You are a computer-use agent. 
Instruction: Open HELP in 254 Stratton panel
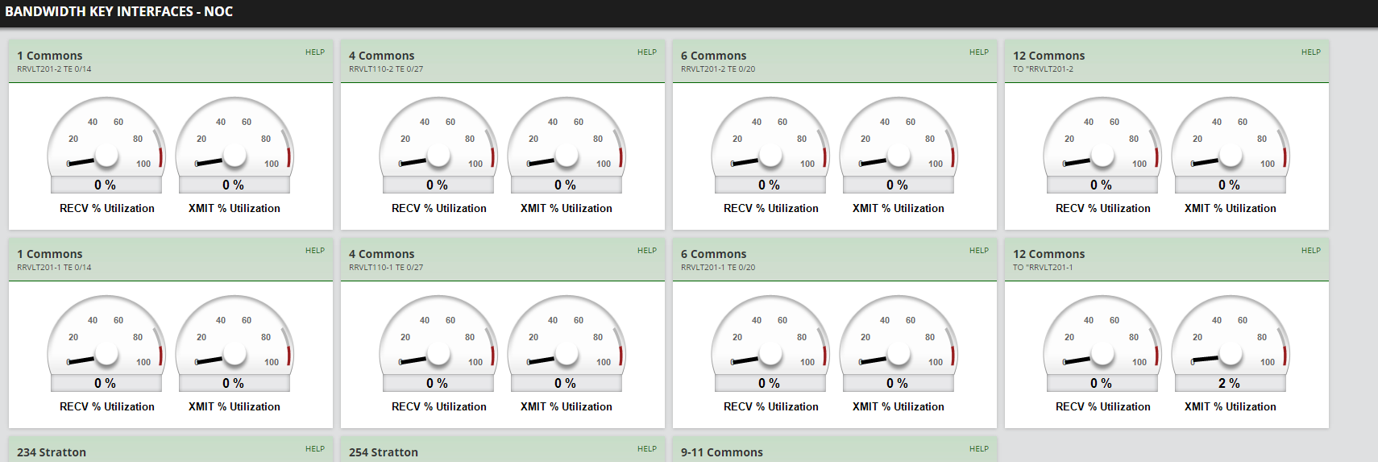coord(647,449)
